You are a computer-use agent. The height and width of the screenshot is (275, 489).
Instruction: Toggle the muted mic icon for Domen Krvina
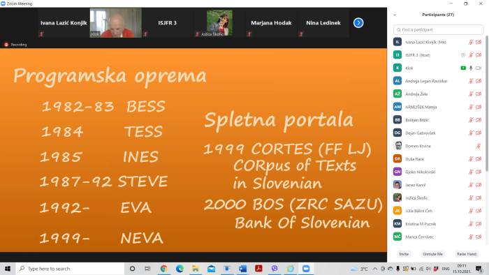pyautogui.click(x=479, y=146)
